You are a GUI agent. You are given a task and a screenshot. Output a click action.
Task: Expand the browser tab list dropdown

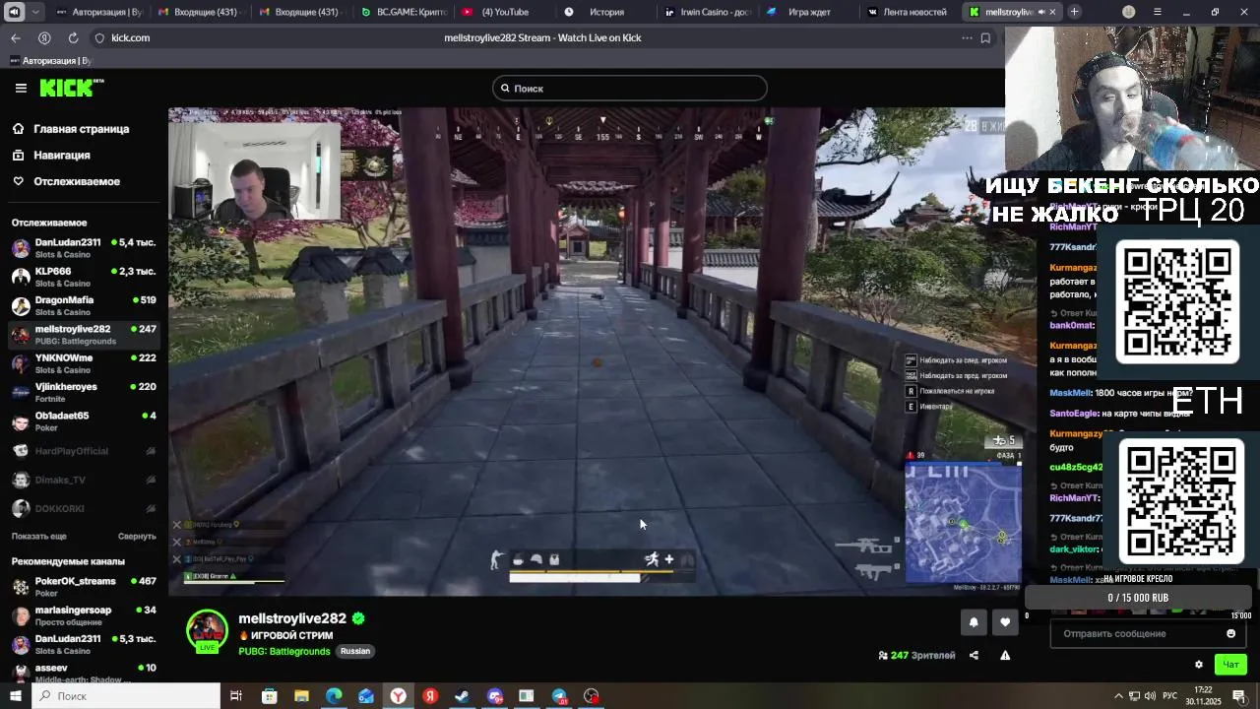click(36, 12)
